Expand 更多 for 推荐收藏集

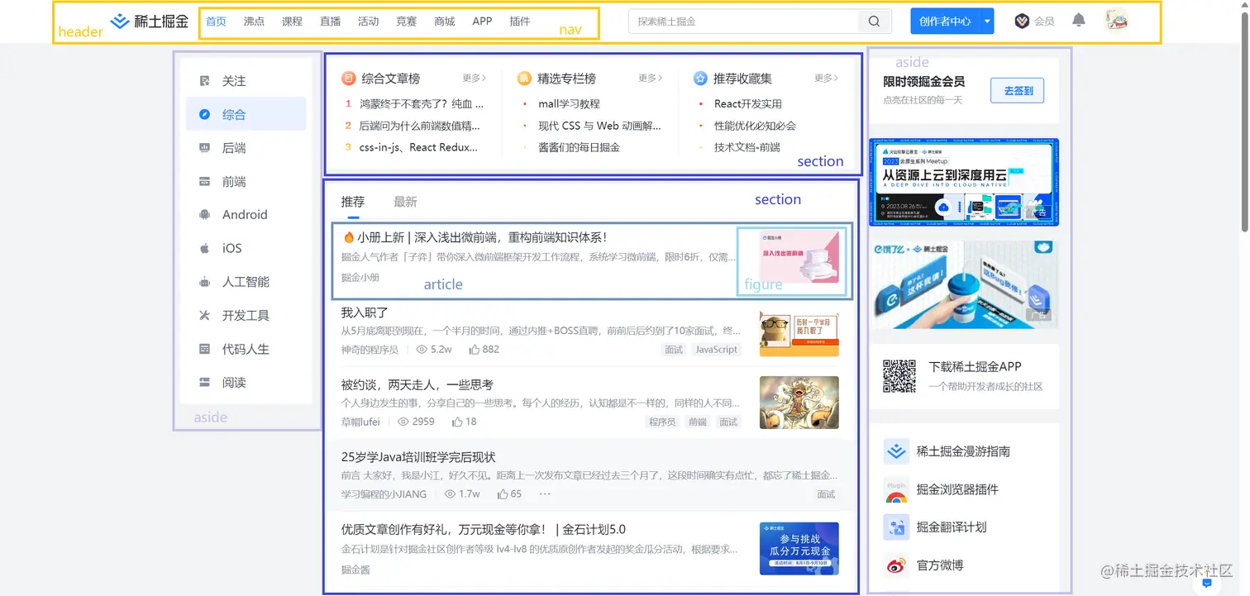click(827, 78)
